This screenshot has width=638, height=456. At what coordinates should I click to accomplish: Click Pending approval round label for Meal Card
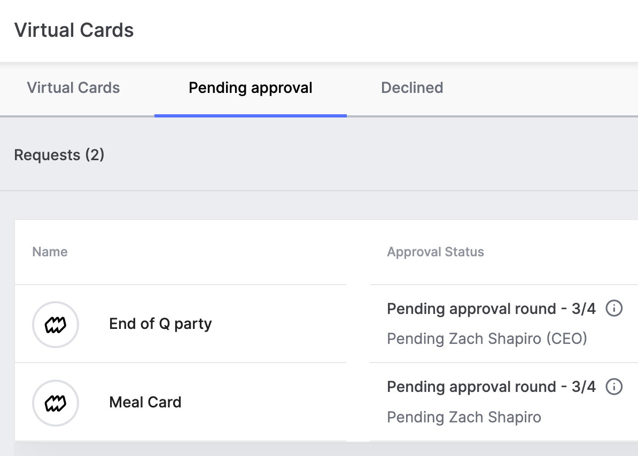point(471,387)
